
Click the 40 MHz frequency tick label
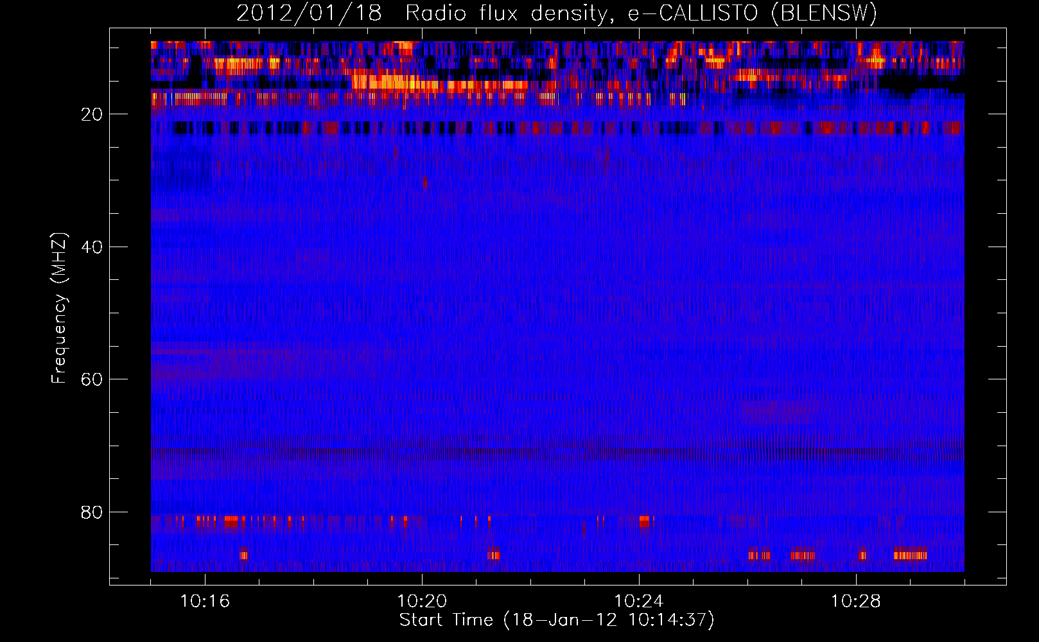92,247
